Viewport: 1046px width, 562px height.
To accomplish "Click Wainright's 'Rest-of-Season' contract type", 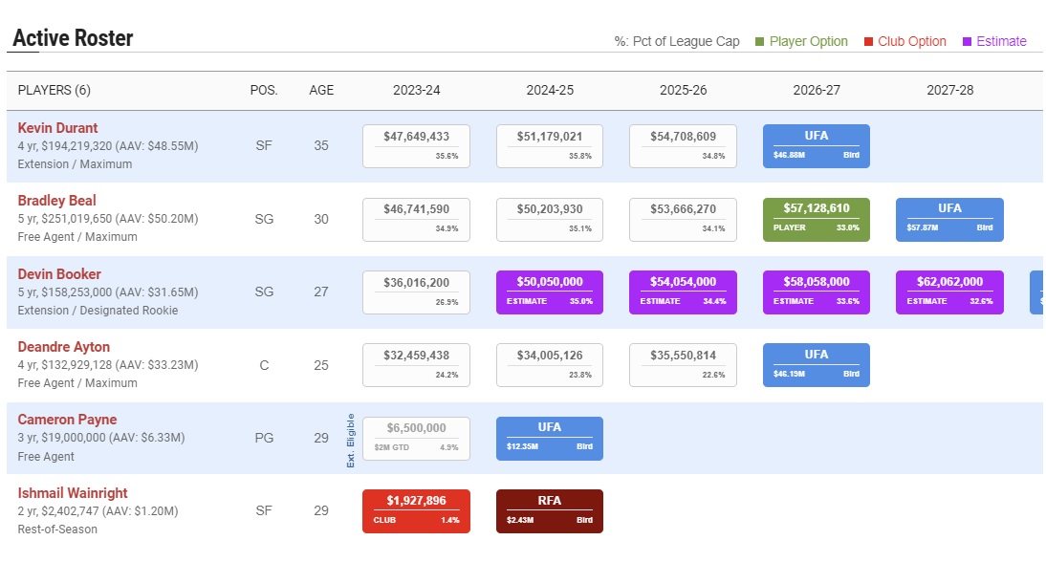I will tap(57, 530).
